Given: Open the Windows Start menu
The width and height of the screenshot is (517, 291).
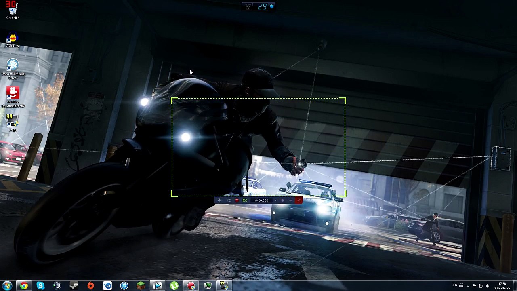Looking at the screenshot, I should 7,286.
